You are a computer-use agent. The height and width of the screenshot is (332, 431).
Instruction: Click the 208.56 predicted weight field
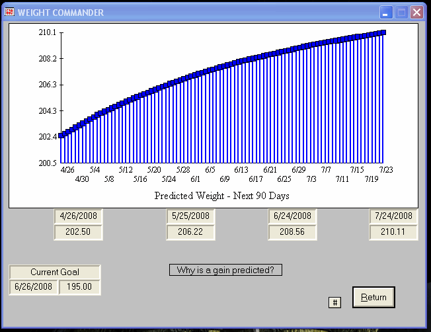[x=292, y=232]
